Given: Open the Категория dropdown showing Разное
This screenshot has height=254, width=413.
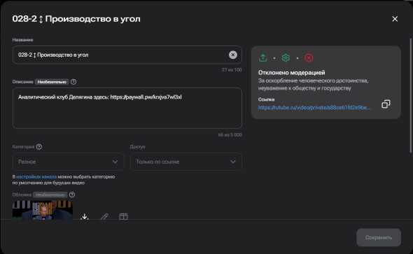Looking at the screenshot, I should point(68,162).
